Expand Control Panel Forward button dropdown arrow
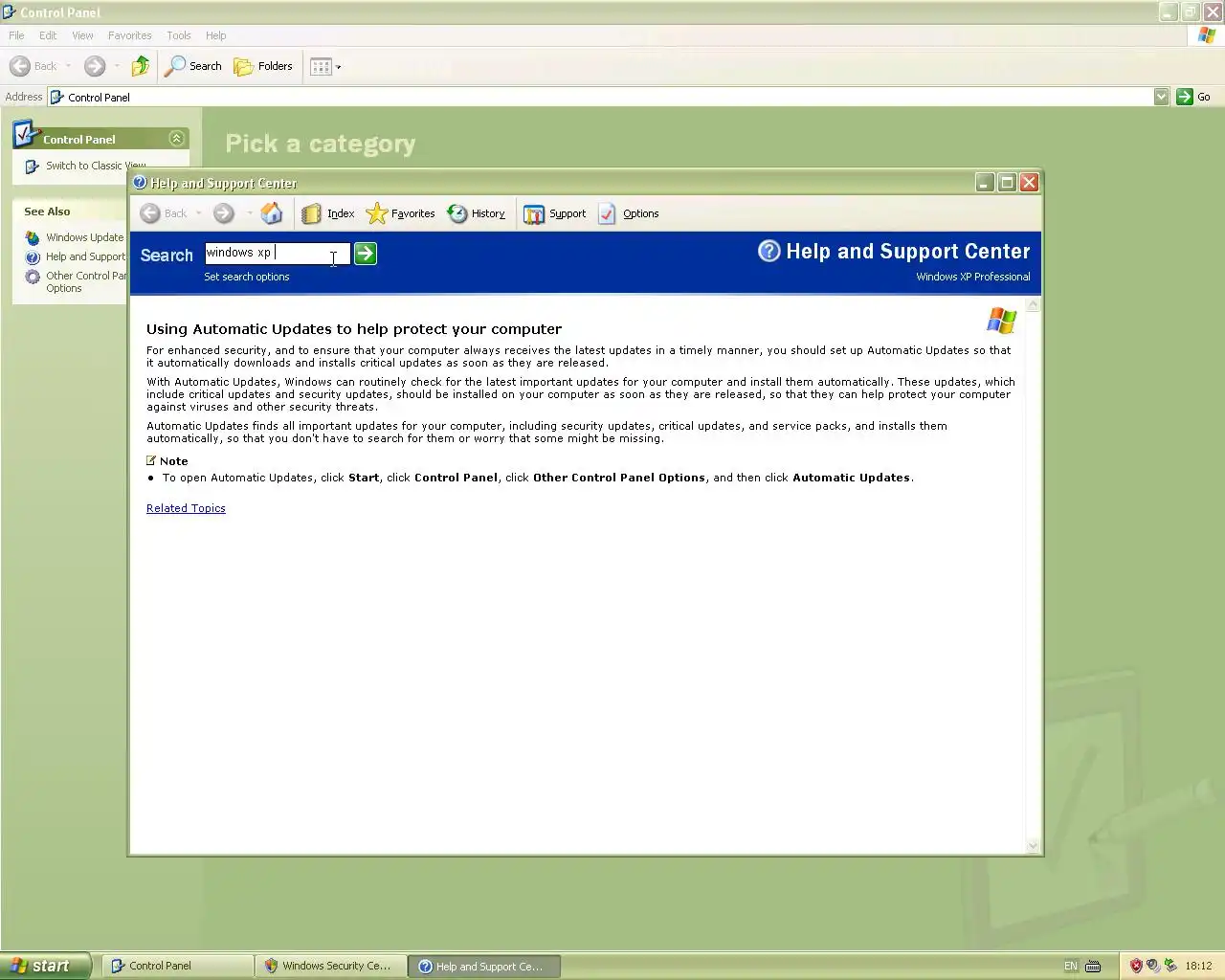Image resolution: width=1225 pixels, height=980 pixels. click(117, 66)
